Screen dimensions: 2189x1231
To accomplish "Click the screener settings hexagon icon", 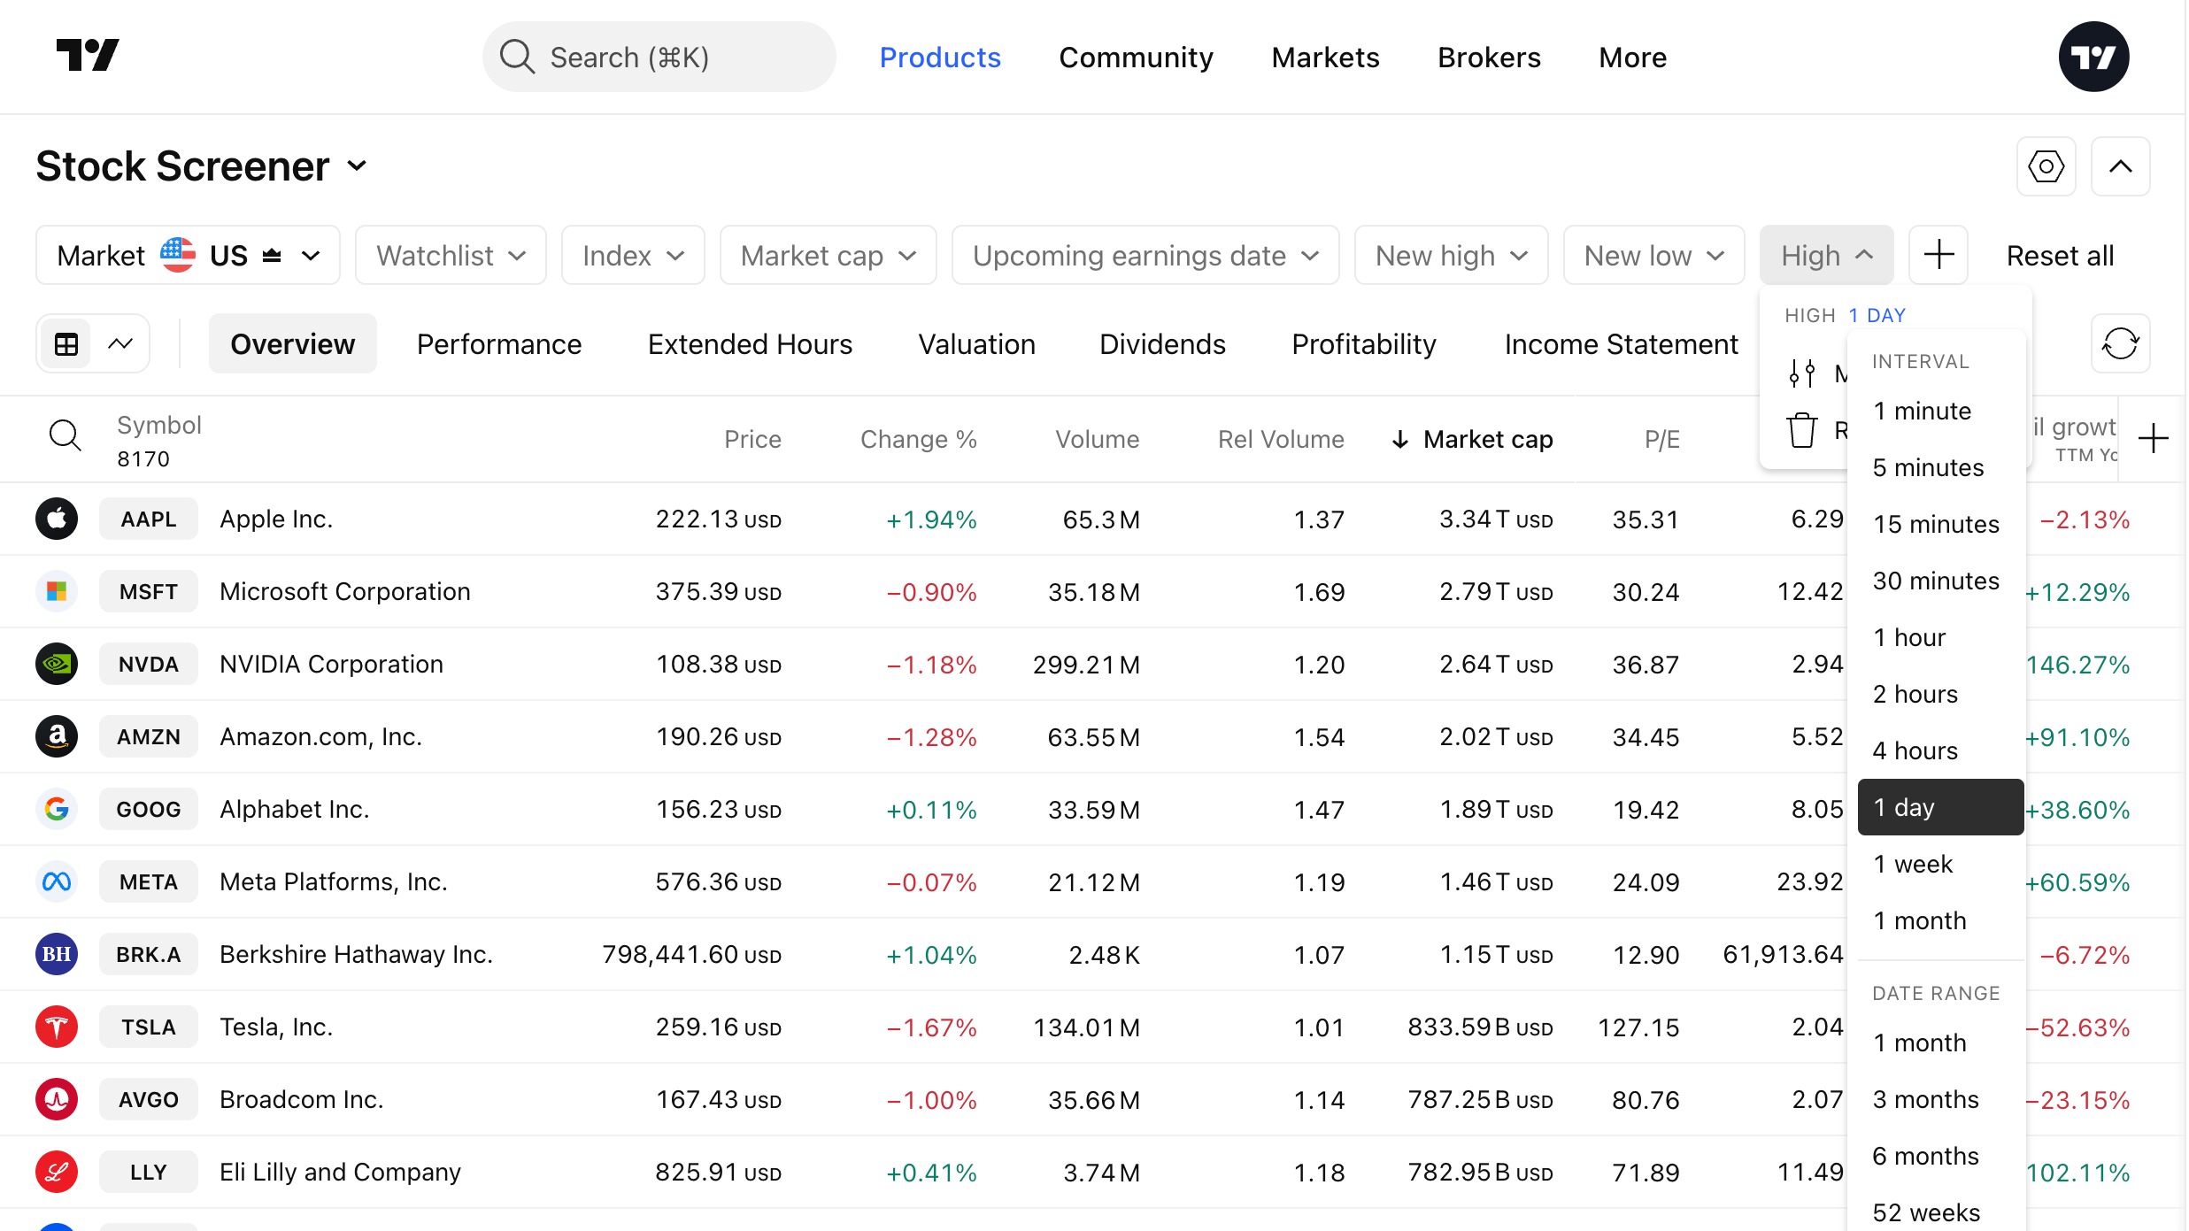I will (2045, 166).
